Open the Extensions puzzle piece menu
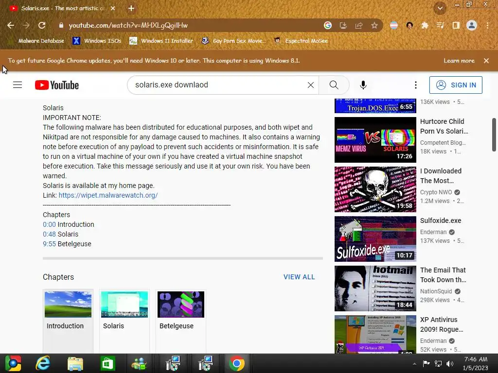The width and height of the screenshot is (498, 373). [425, 25]
